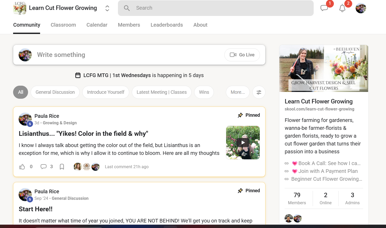This screenshot has height=228, width=386.
Task: Start a Go Live session
Action: (x=242, y=55)
